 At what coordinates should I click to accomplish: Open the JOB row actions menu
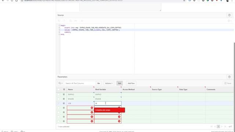tap(64, 103)
